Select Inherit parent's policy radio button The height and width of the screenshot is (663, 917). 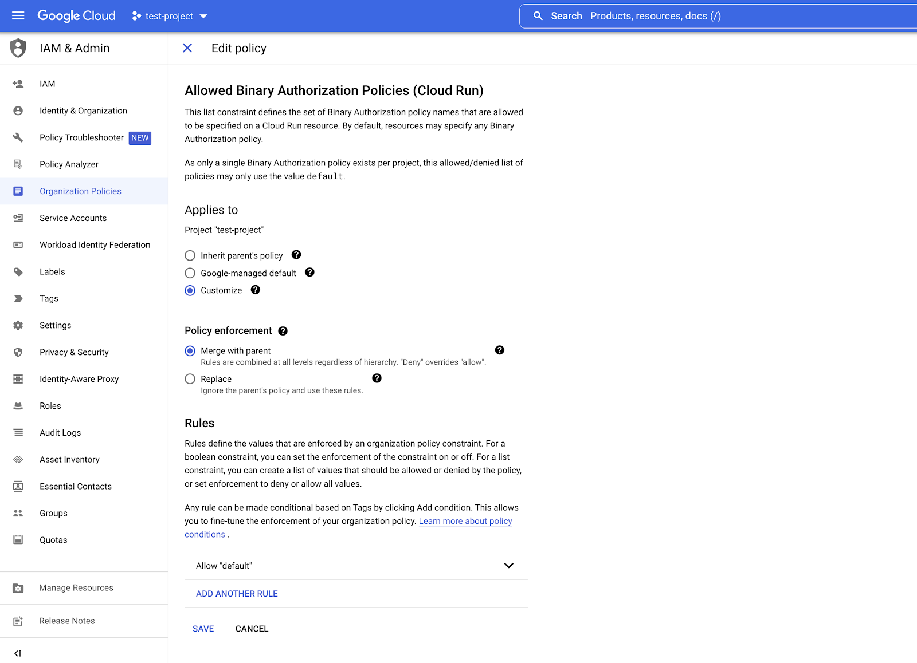click(x=190, y=255)
